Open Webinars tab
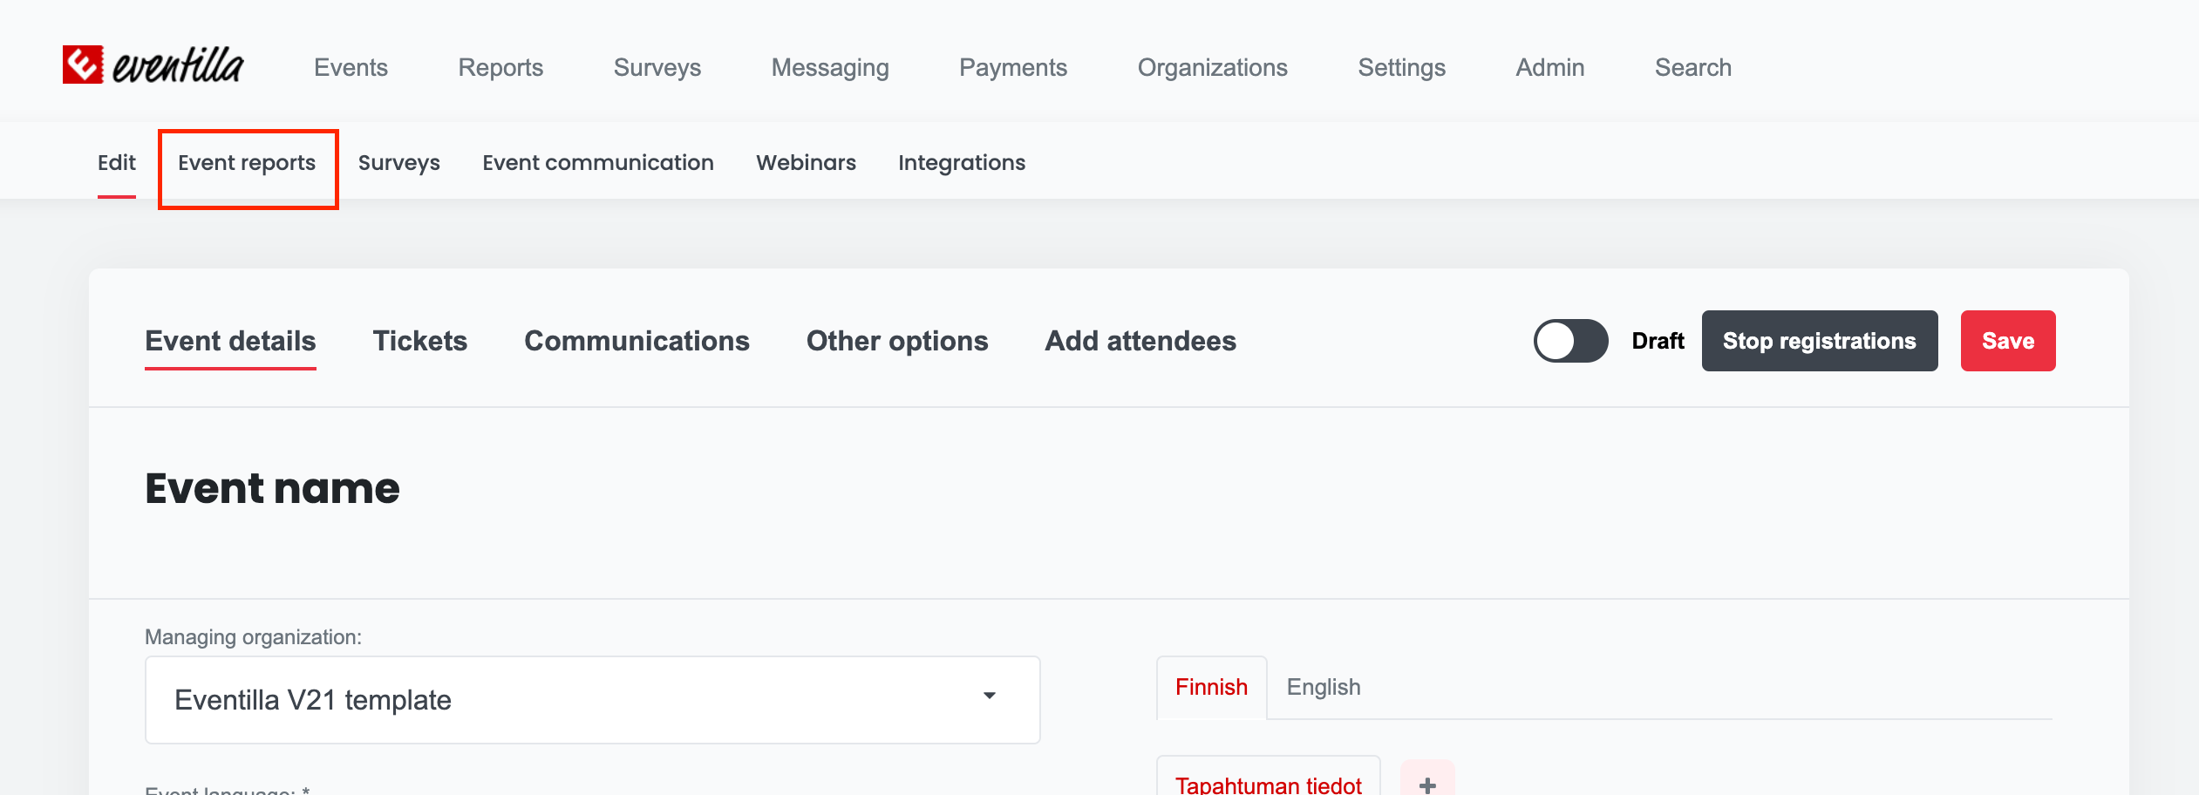Viewport: 2199px width, 795px height. point(807,163)
